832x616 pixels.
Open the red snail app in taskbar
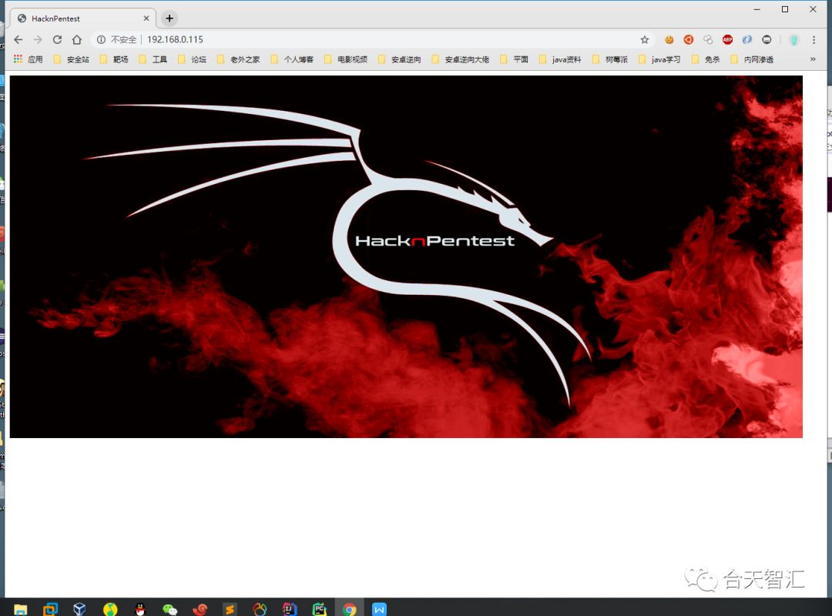[x=200, y=609]
